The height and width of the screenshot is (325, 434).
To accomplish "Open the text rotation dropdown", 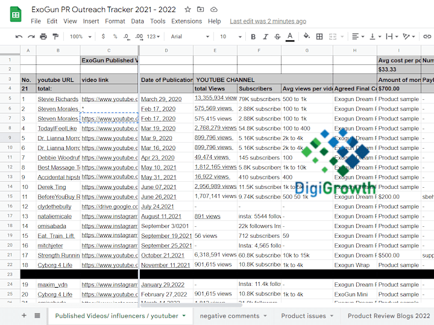I will point(409,37).
